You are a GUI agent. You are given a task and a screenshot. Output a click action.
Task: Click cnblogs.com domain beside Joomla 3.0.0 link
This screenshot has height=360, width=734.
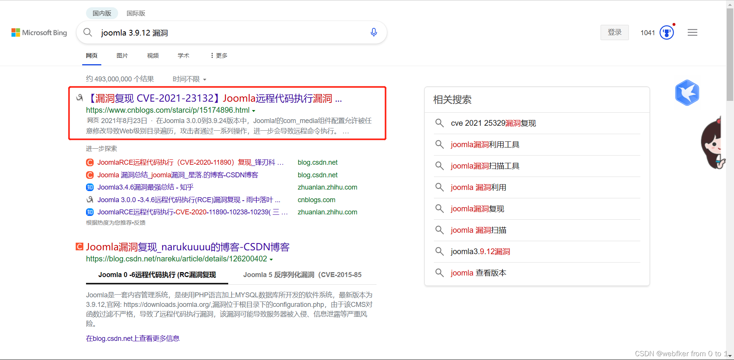[x=317, y=200]
